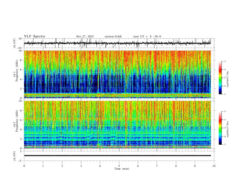Click inside the ch.2 spectrogram panel
241x186 pixels.
click(x=117, y=125)
